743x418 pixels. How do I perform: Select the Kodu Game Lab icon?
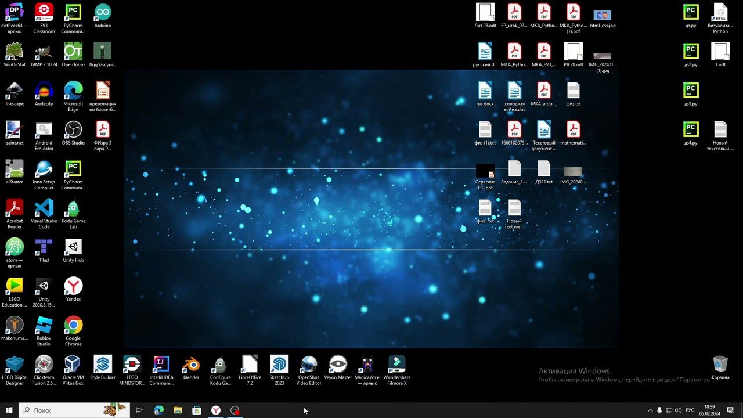click(x=73, y=213)
